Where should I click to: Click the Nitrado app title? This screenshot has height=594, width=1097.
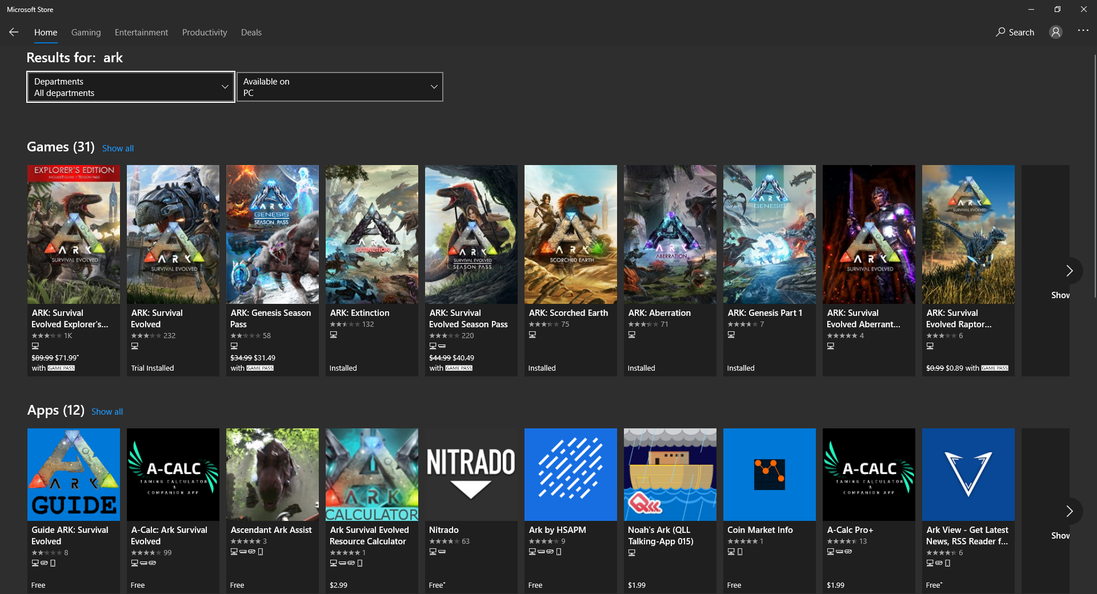pyautogui.click(x=443, y=530)
